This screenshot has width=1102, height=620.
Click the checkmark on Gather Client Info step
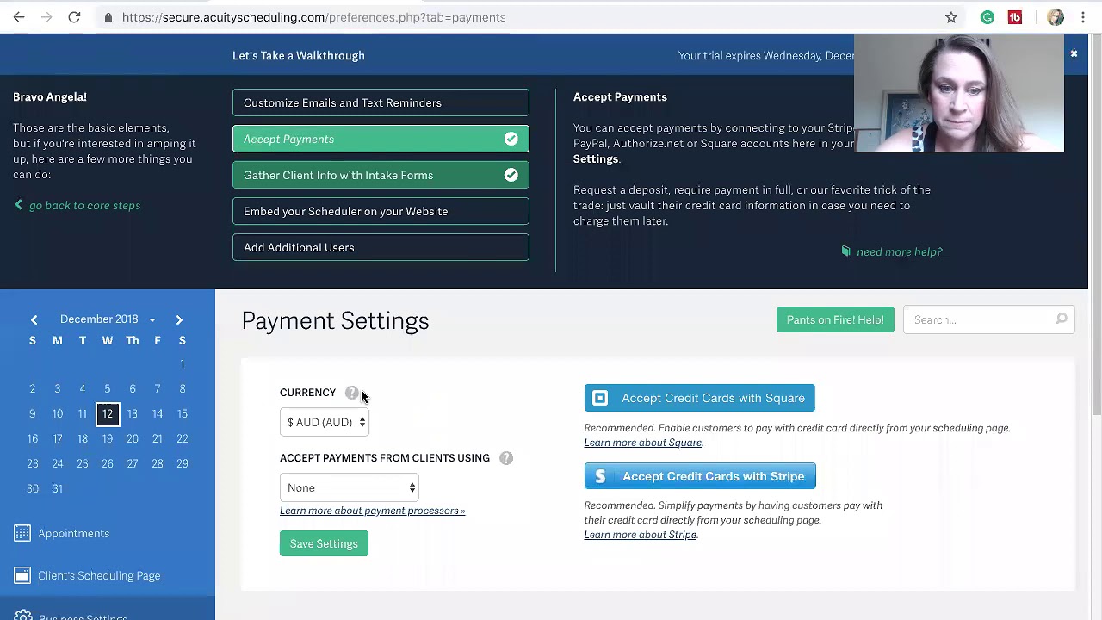pyautogui.click(x=511, y=175)
